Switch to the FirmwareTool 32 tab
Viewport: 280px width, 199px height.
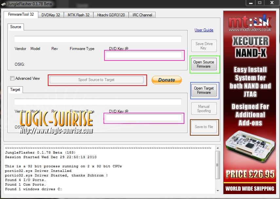click(x=21, y=15)
